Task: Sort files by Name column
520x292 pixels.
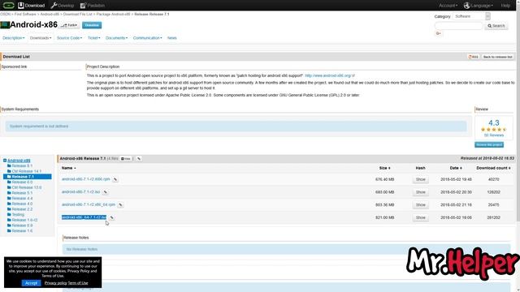Action: [x=68, y=168]
